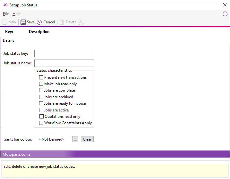Image resolution: width=230 pixels, height=179 pixels.
Task: Open the File menu
Action: 6,14
